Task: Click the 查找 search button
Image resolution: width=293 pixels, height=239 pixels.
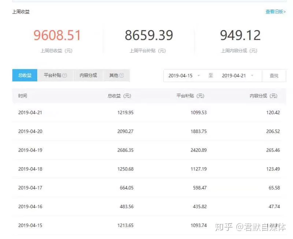Action: pos(274,76)
